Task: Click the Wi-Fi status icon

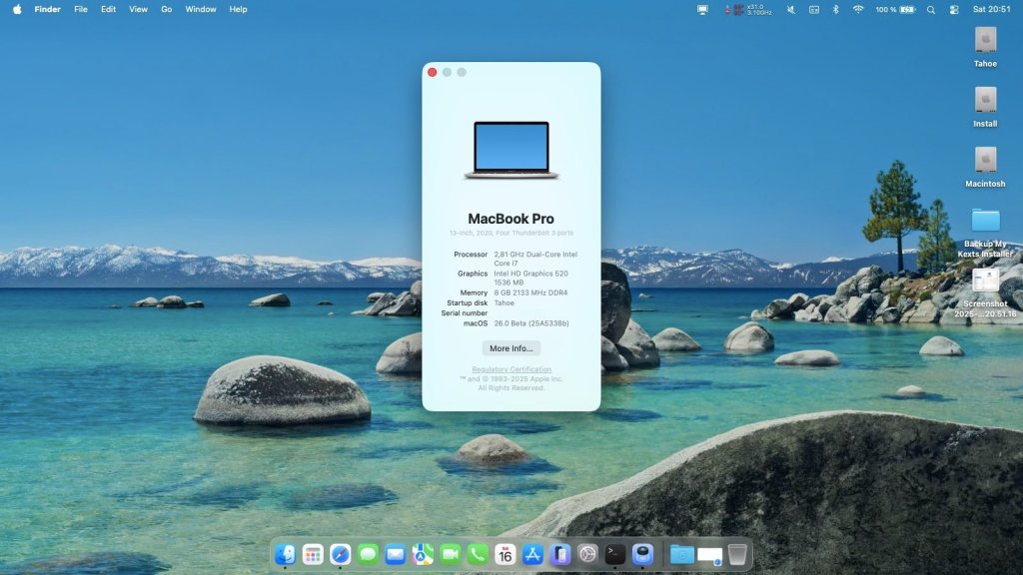Action: (857, 9)
